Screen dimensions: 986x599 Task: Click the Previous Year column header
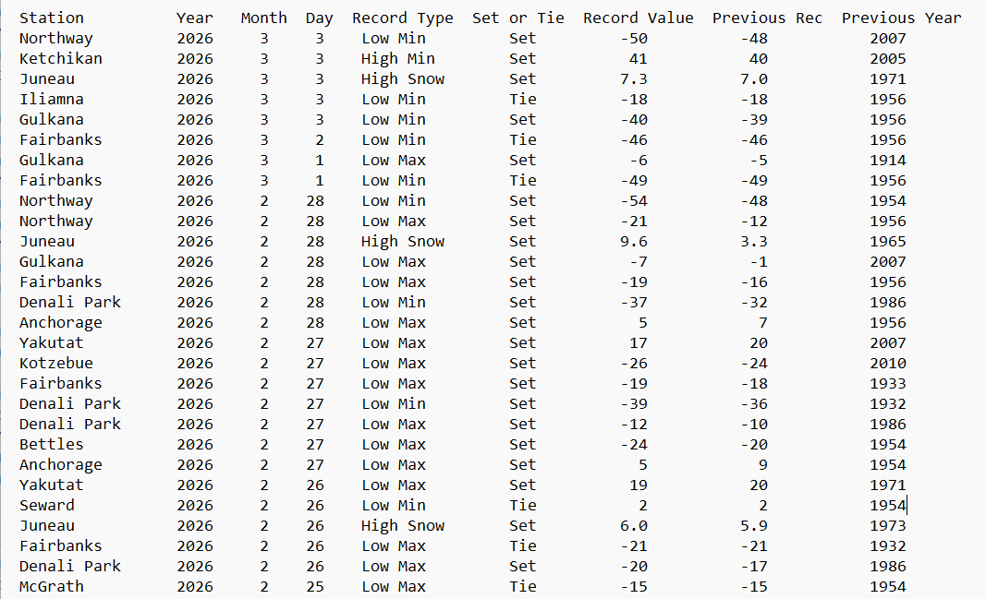click(901, 18)
